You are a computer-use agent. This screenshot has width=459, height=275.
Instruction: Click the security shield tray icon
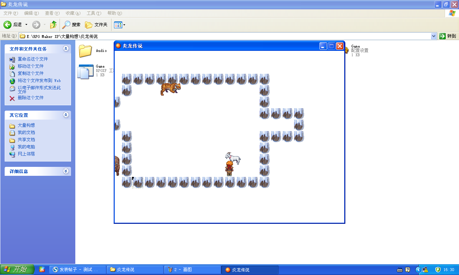click(x=438, y=270)
